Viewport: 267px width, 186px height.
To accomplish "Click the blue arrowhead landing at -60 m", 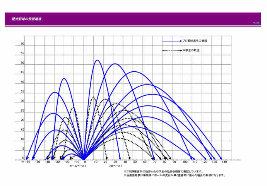I will [x=28, y=159].
